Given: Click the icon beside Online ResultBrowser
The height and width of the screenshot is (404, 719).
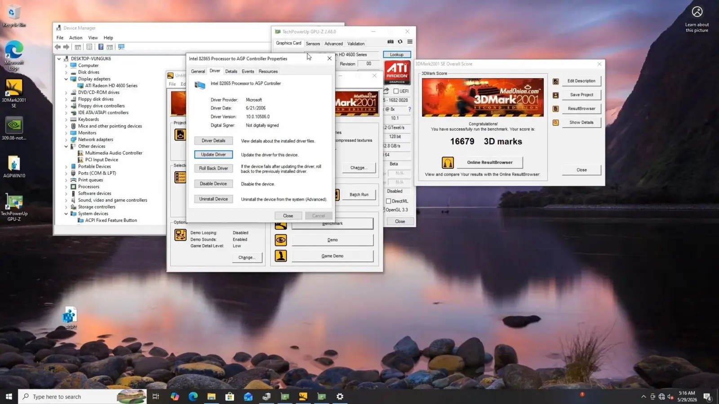Looking at the screenshot, I should pos(448,162).
